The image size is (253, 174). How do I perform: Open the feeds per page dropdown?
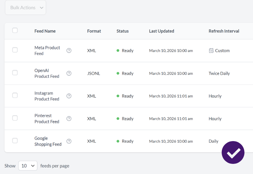coord(28,165)
